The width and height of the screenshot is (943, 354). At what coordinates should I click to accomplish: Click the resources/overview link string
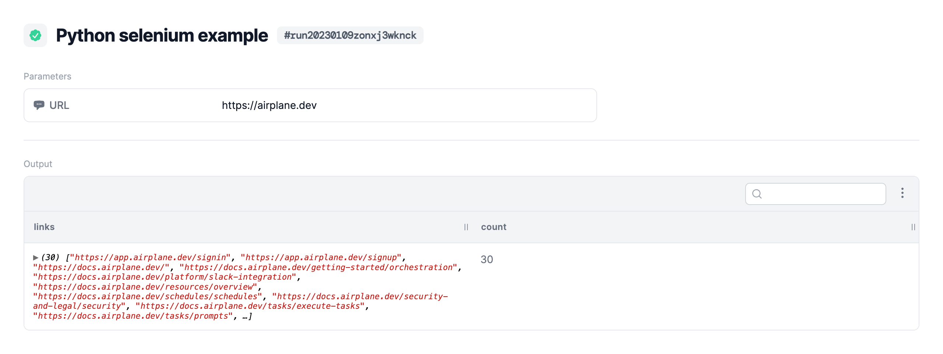click(145, 287)
